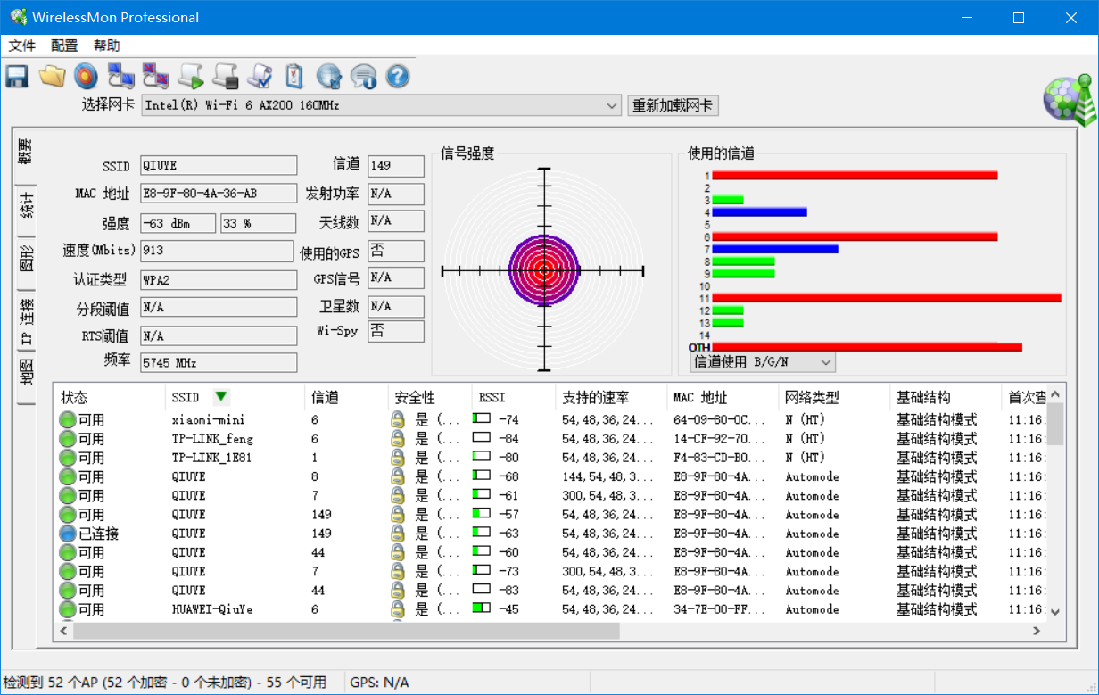1099x695 pixels.
Task: Click the green SSID sort arrow
Action: (221, 397)
